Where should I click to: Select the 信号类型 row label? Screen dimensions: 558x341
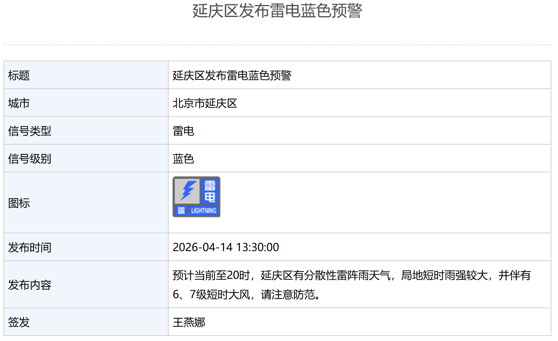[30, 131]
